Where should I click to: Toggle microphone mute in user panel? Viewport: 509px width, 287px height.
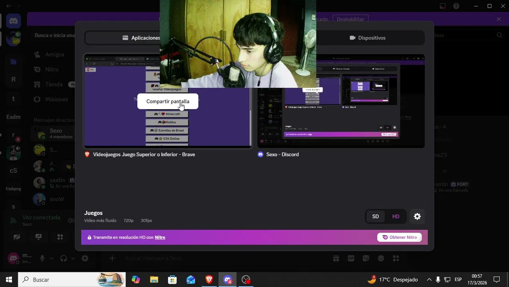[42, 258]
